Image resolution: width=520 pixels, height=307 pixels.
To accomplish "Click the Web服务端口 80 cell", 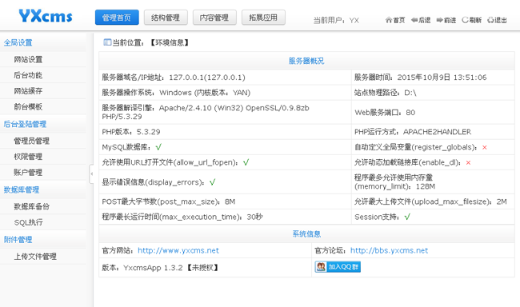I will pyautogui.click(x=433, y=112).
